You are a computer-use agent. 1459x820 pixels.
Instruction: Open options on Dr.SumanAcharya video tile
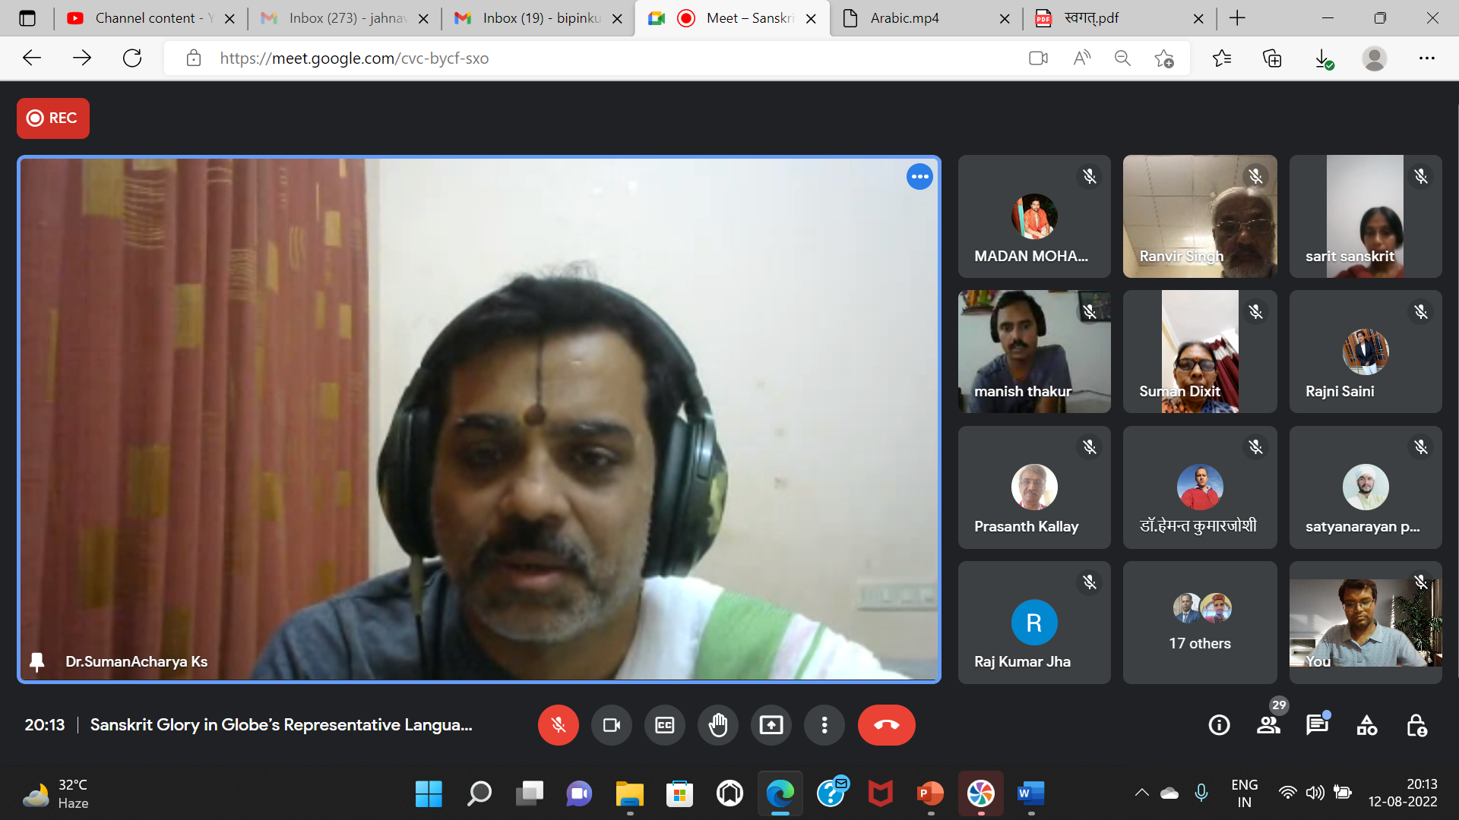919,177
